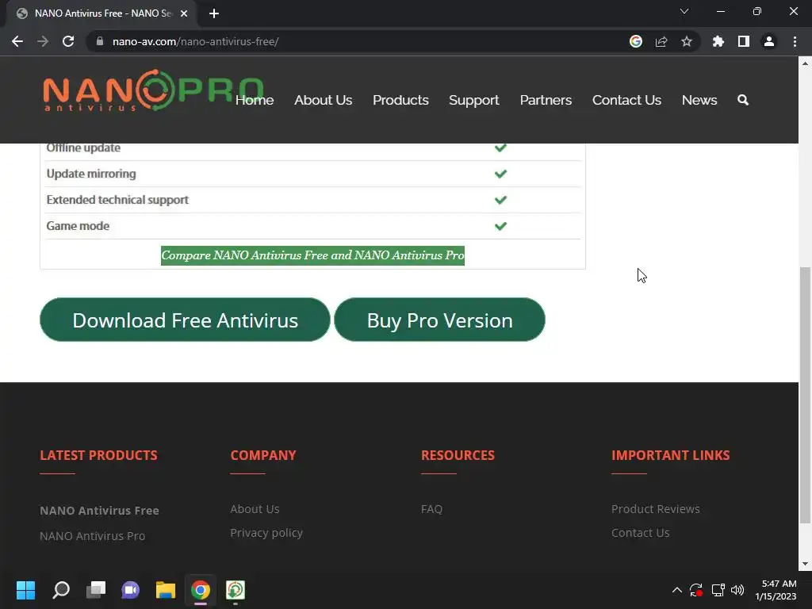This screenshot has height=609, width=812.
Task: Click the sync status tray icon
Action: [696, 590]
